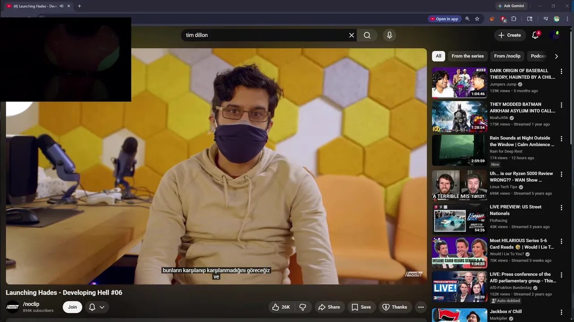
Task: Open the media control music icon
Action: [545, 19]
